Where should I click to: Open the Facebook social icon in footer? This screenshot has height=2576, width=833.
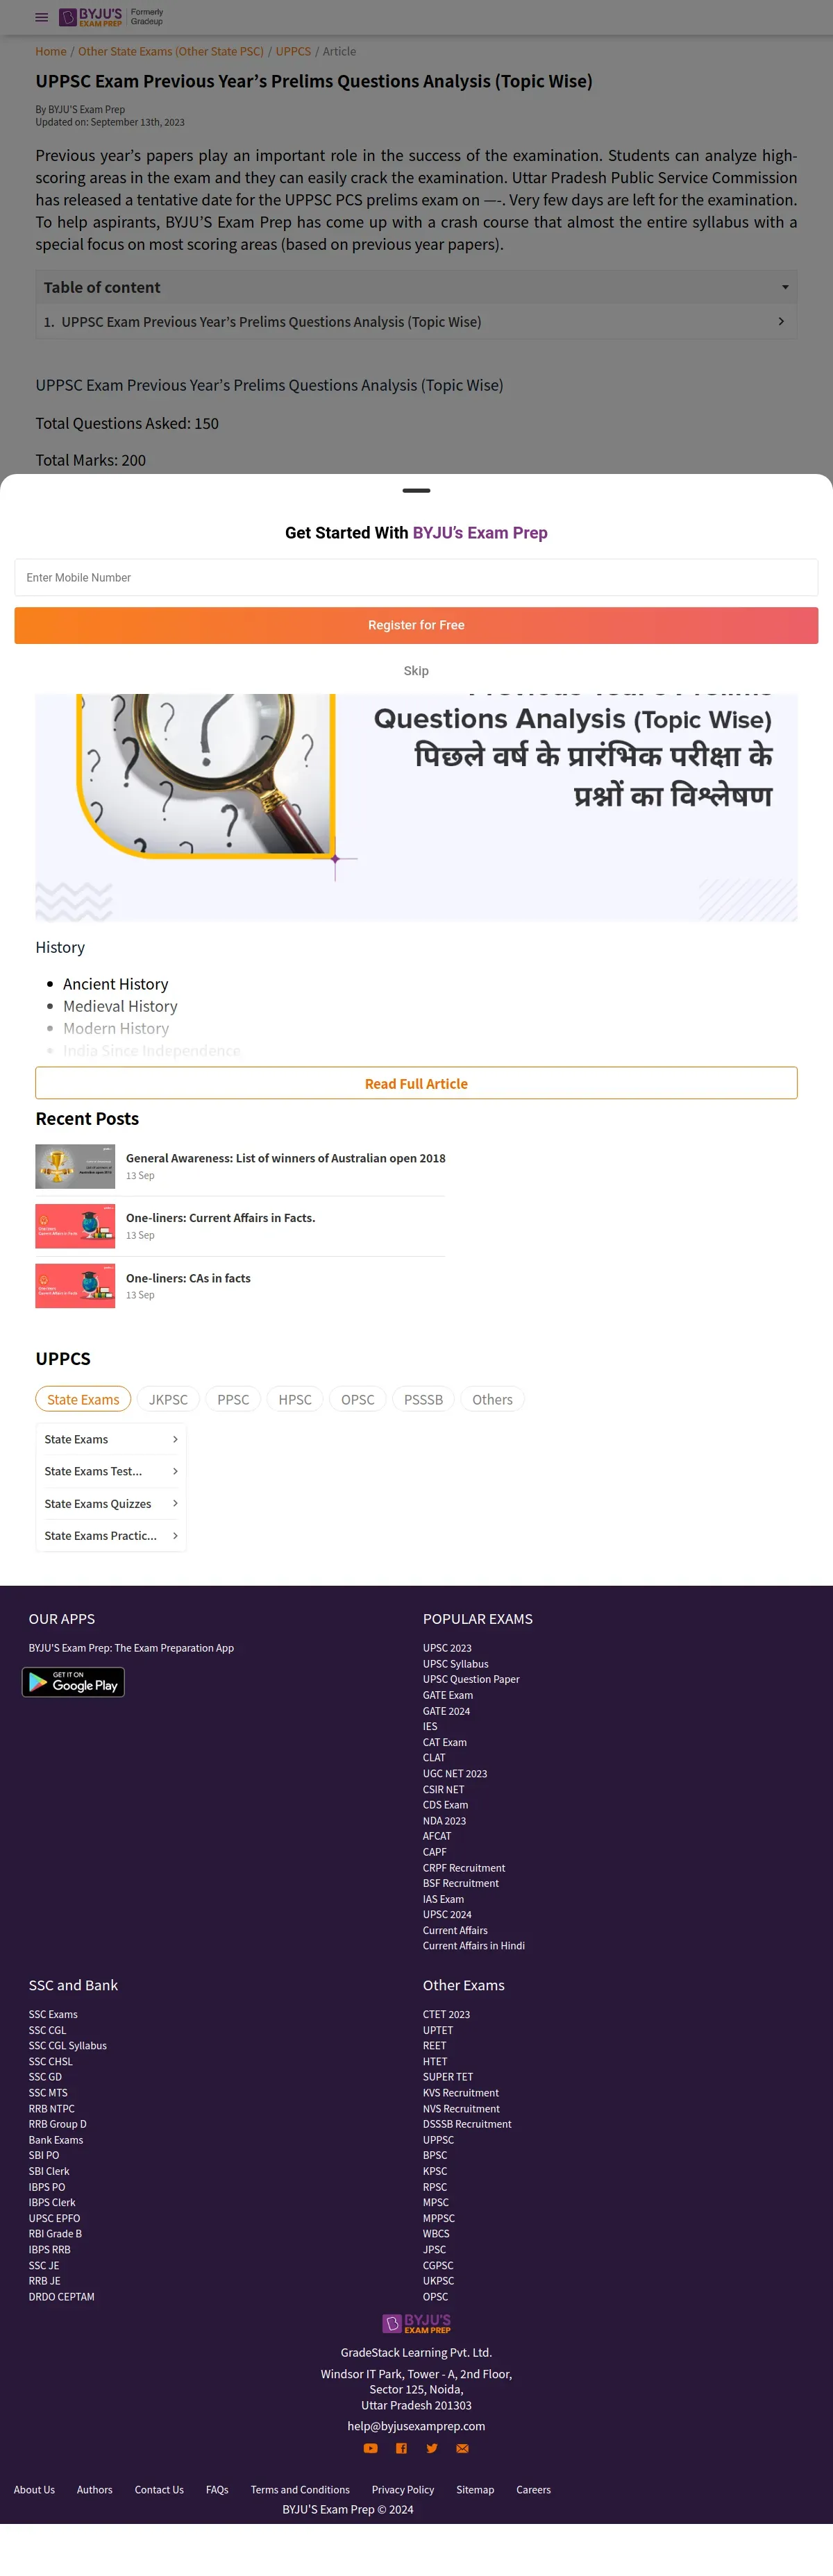(x=401, y=2448)
